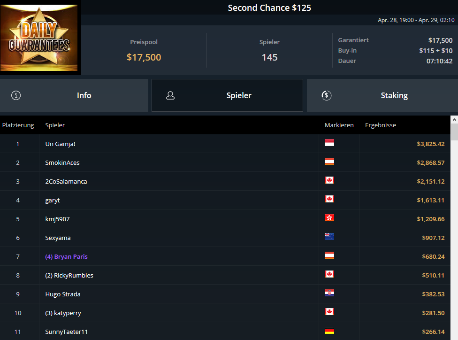458x340 pixels.
Task: Select player (3) katyperry
Action: [63, 313]
